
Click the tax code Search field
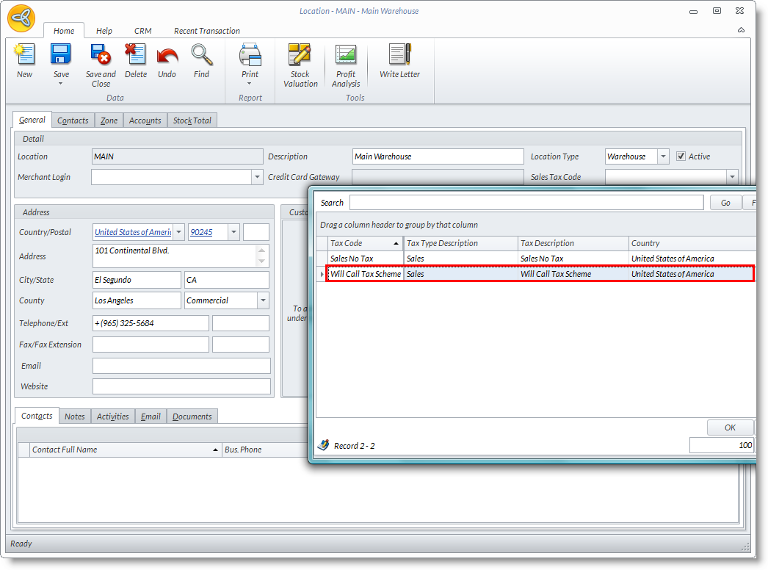526,203
